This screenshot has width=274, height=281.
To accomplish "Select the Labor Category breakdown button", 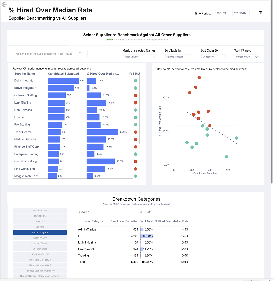I will (40, 233).
